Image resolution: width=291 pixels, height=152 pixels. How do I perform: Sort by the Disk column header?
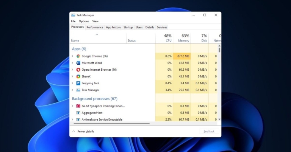coord(200,38)
